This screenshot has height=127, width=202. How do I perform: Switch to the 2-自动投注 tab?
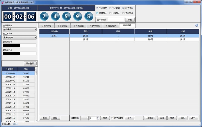[x=62, y=26]
